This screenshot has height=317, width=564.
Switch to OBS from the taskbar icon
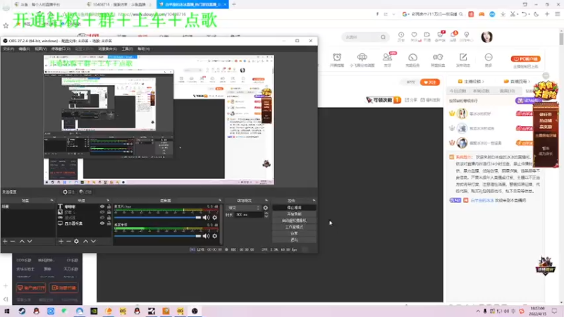195,311
